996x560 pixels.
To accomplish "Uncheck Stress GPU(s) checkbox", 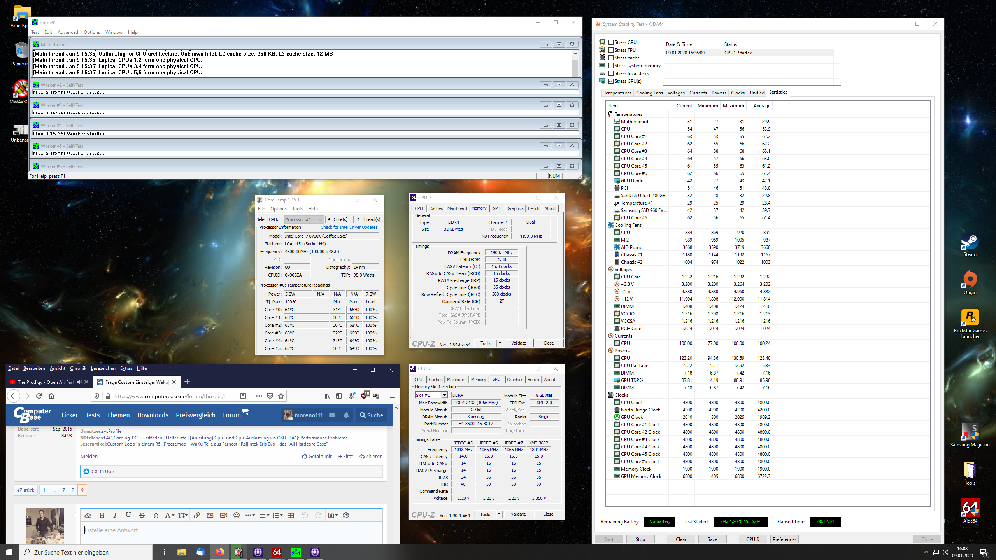I will [611, 81].
